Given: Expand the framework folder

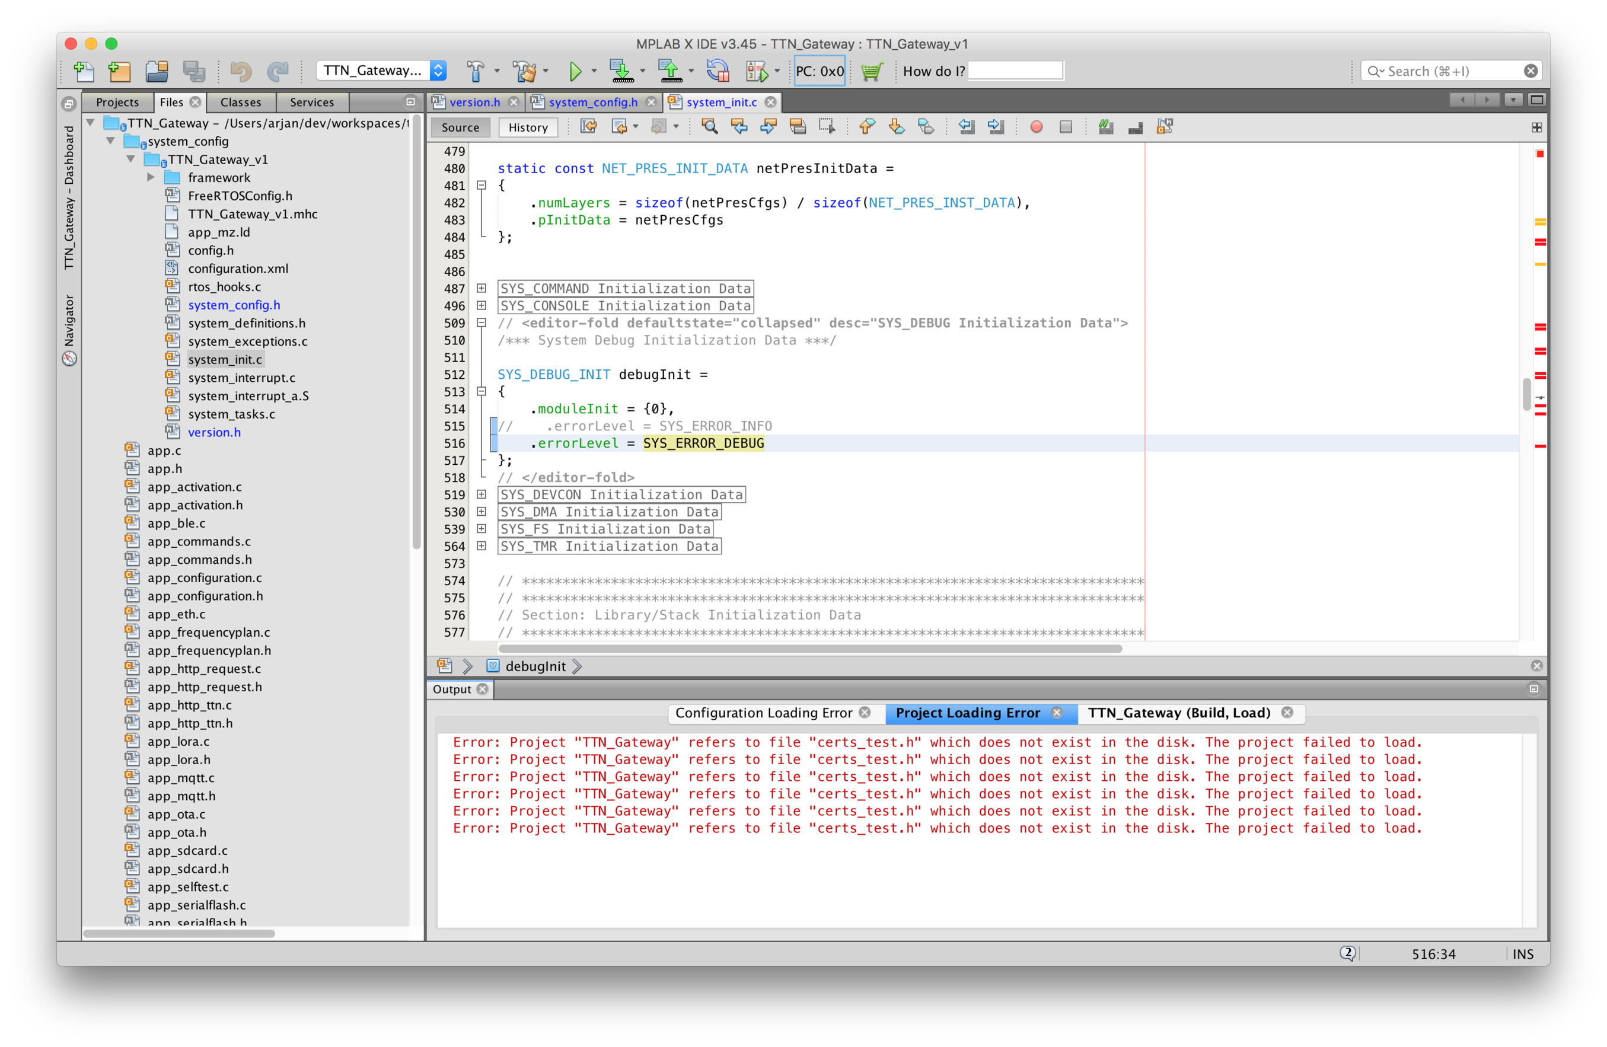Looking at the screenshot, I should [151, 177].
